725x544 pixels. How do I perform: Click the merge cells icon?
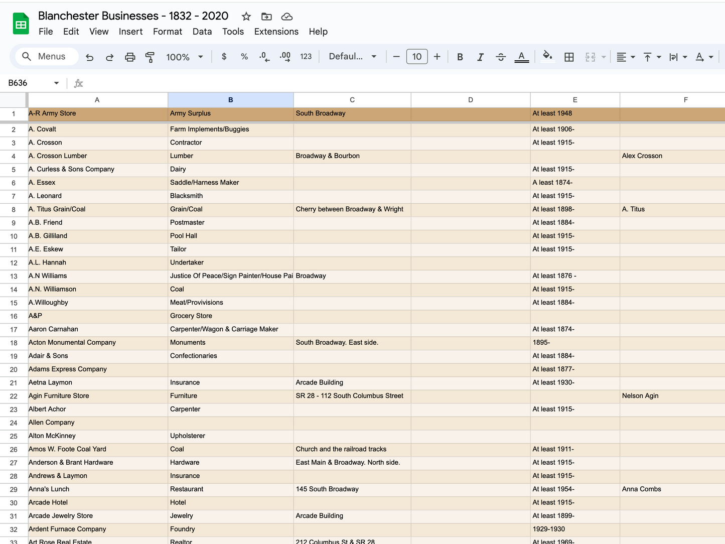pos(591,57)
